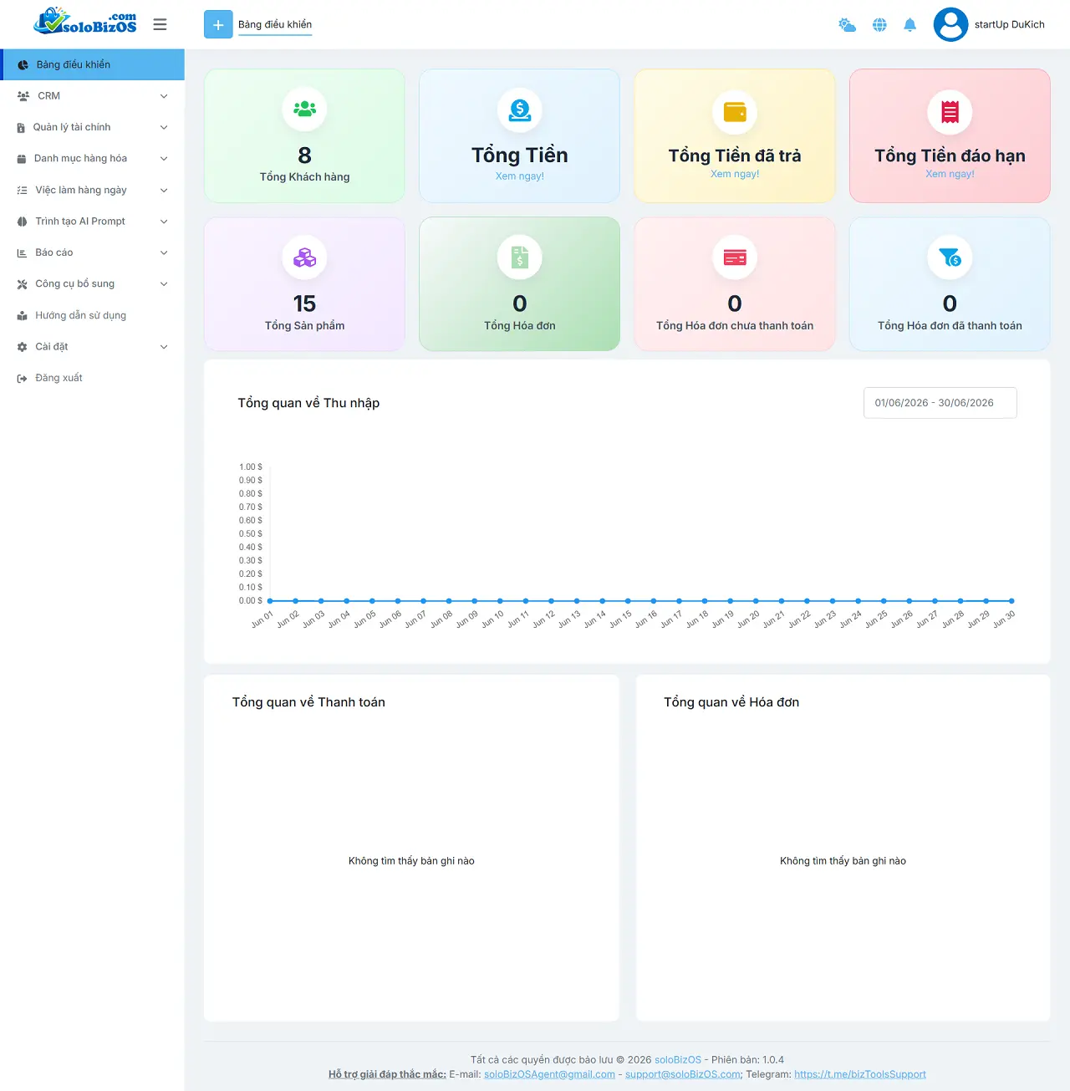Click the Quản lý tài chính invoice icon
This screenshot has height=1091, width=1070.
point(21,127)
